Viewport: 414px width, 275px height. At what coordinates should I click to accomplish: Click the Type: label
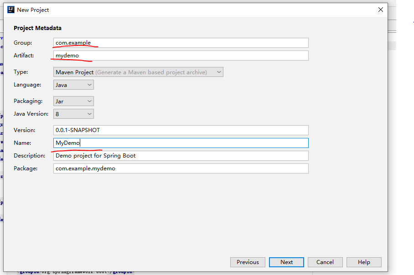[x=21, y=72]
